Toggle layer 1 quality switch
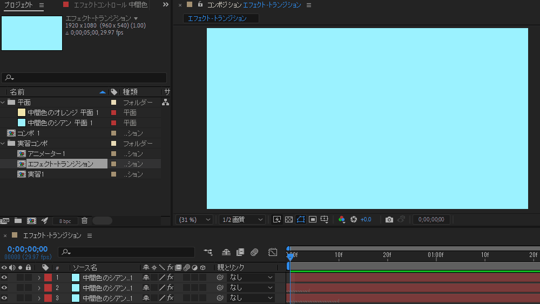This screenshot has height=304, width=540. (x=162, y=278)
